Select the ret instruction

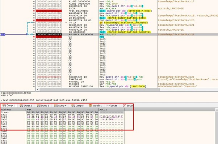(x=102, y=37)
